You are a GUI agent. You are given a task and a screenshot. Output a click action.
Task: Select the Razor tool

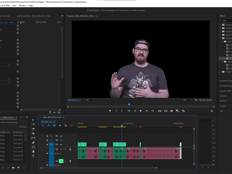coord(33,133)
